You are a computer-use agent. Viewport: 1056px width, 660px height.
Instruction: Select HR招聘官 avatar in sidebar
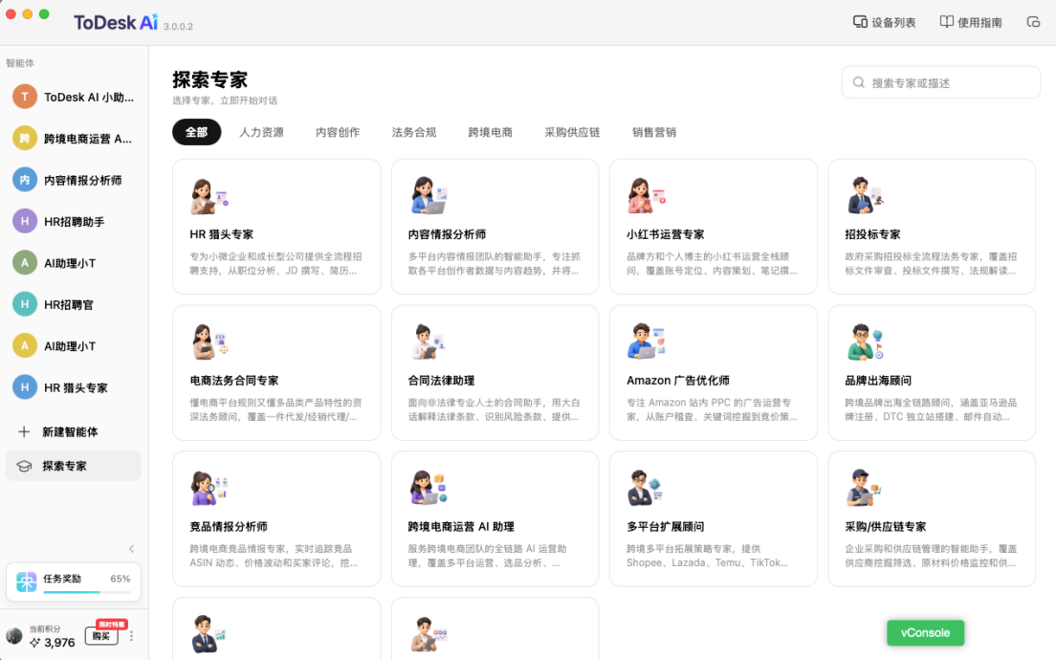tap(25, 304)
